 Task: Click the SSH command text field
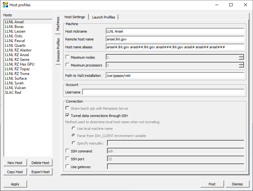[176, 151]
